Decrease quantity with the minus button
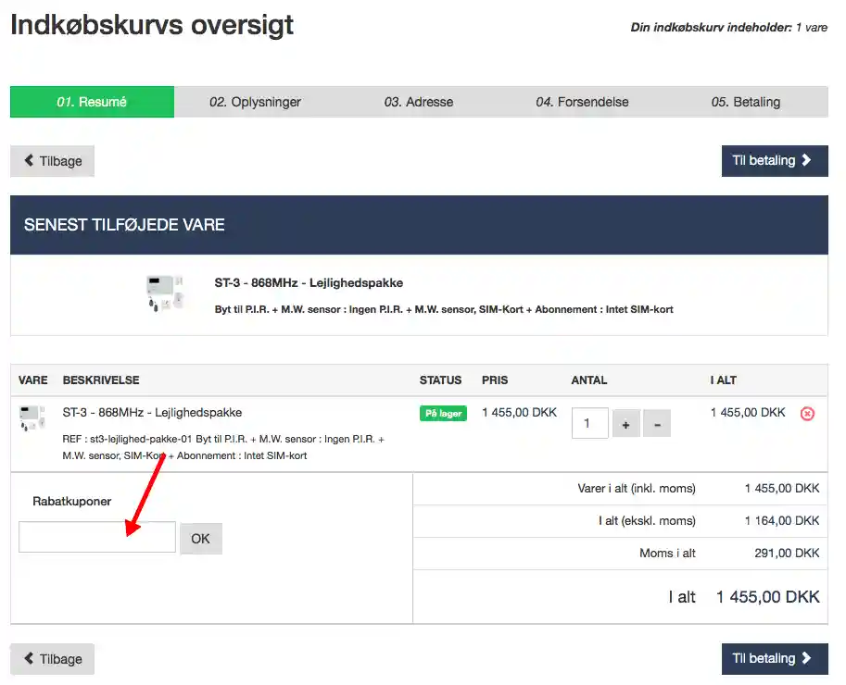The height and width of the screenshot is (685, 846). 657,424
